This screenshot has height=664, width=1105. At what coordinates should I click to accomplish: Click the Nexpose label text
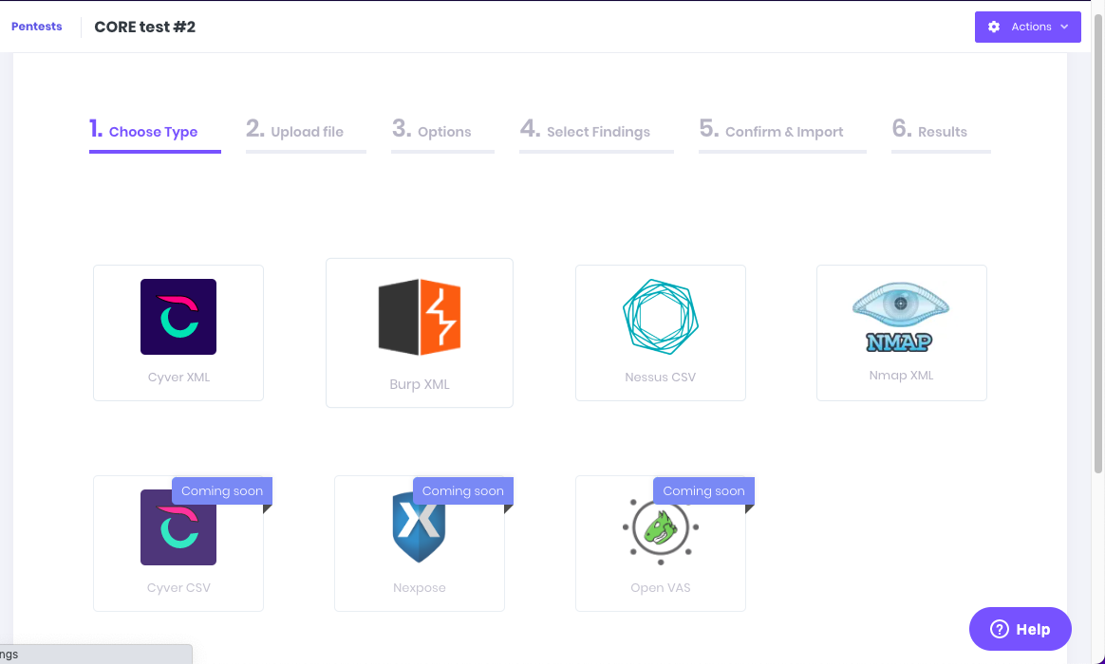coord(420,587)
